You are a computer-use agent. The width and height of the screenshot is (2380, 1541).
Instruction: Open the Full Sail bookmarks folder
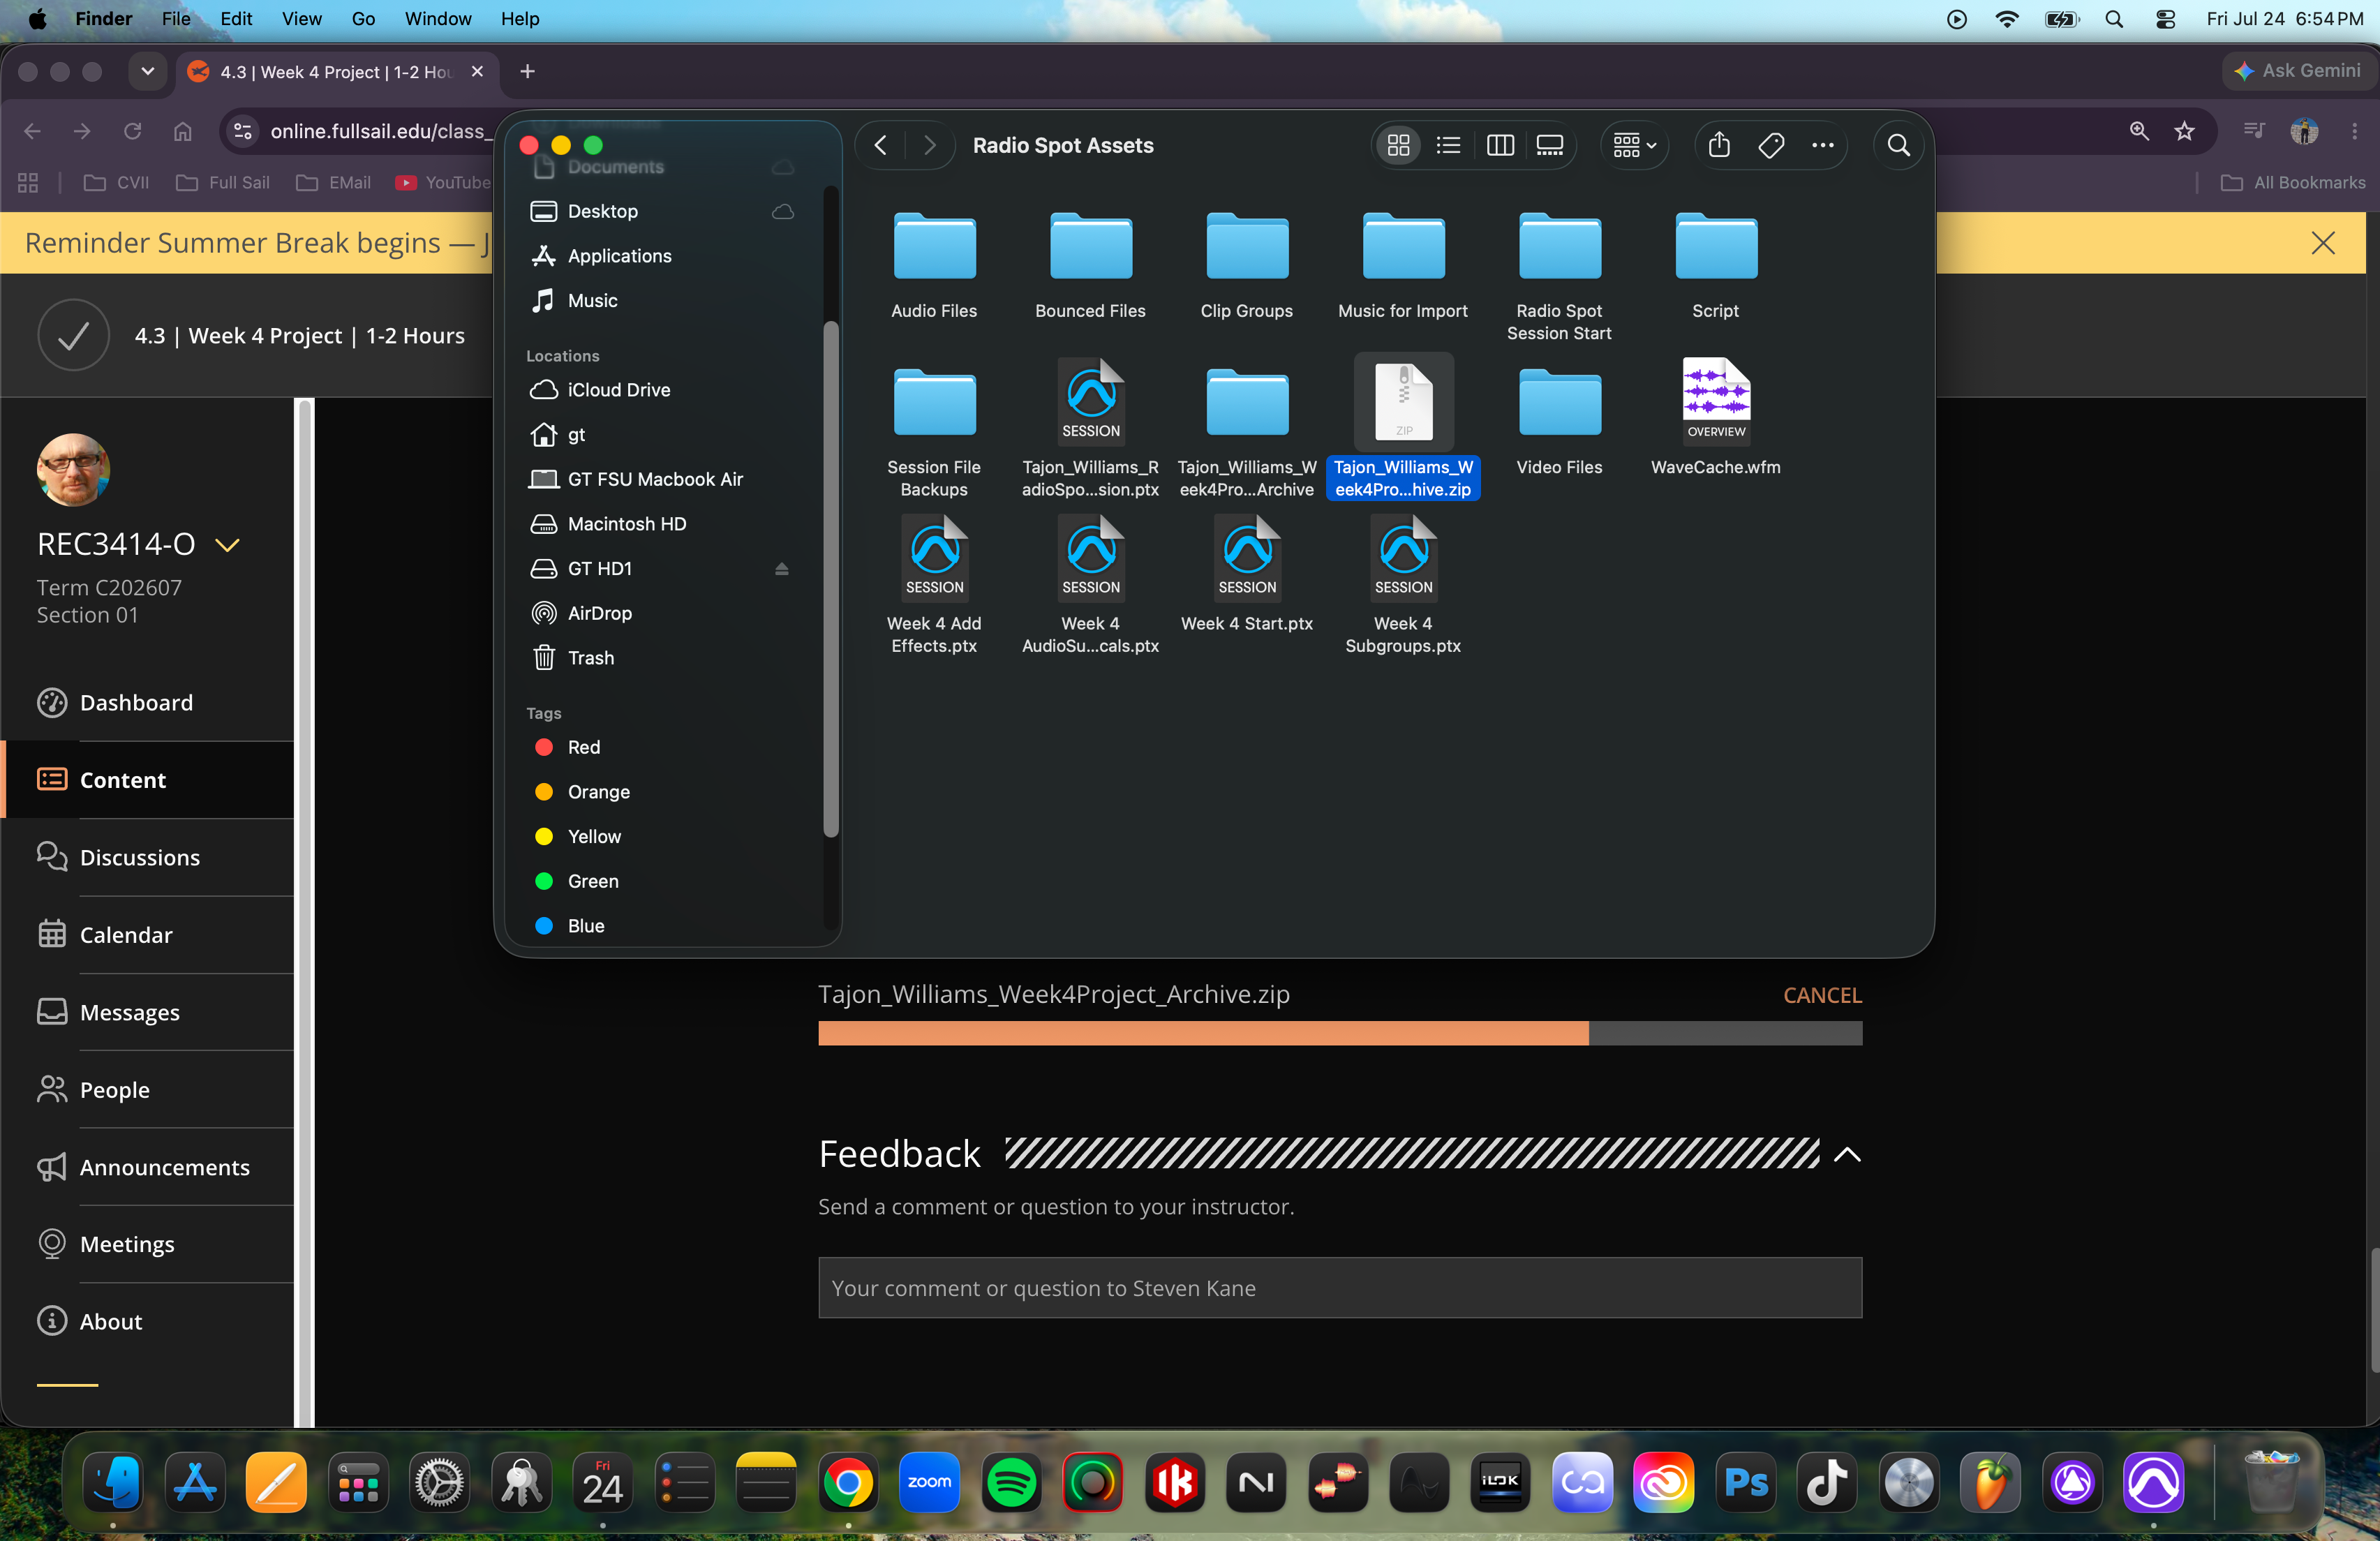[x=223, y=182]
